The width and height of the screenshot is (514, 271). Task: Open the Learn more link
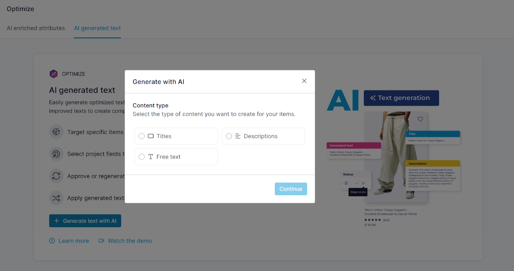point(74,241)
